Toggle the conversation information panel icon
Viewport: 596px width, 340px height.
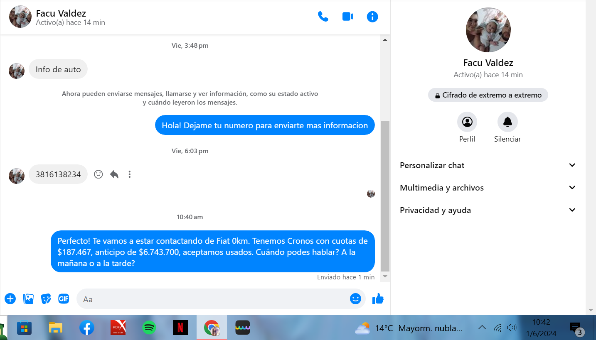point(372,17)
